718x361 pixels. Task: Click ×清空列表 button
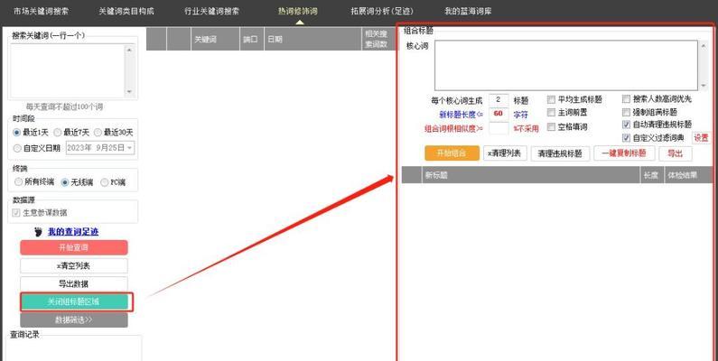[x=74, y=266]
